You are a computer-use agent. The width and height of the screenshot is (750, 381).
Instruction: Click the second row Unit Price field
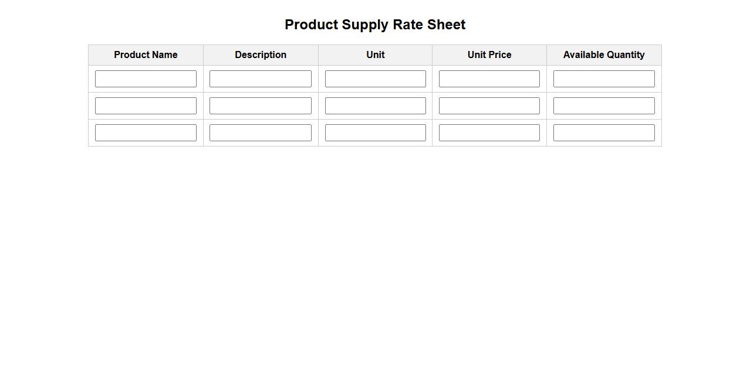489,106
